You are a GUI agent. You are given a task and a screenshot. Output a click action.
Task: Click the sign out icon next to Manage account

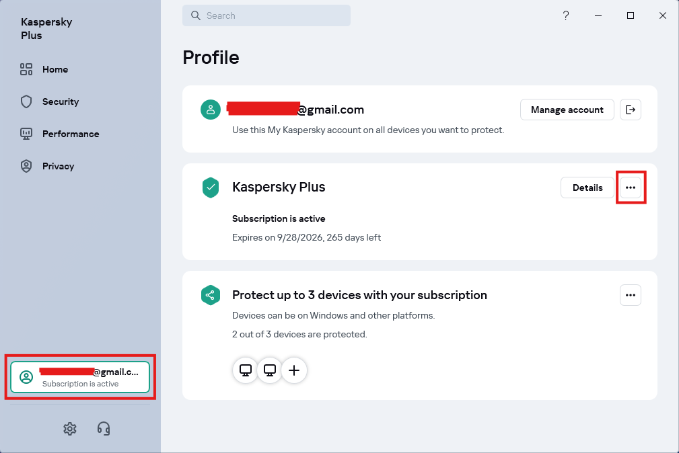(630, 110)
